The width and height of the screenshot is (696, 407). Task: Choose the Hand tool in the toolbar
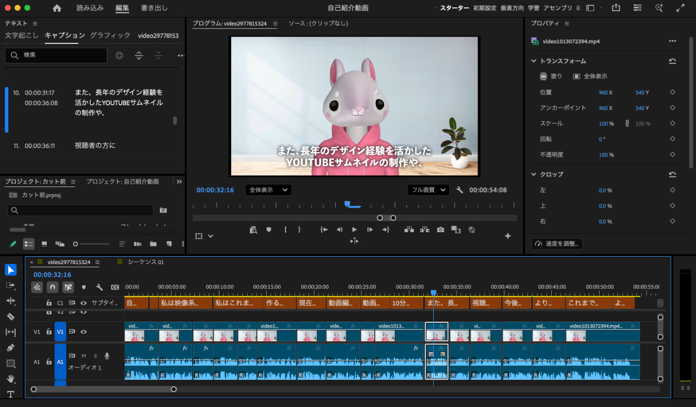[x=11, y=379]
